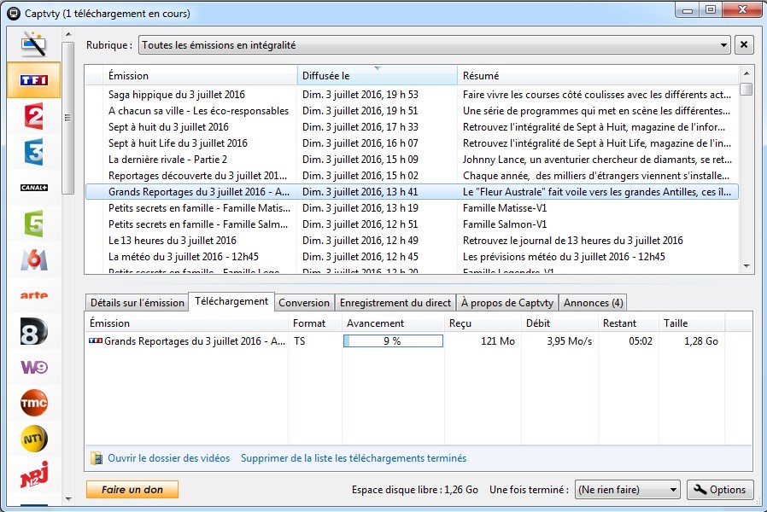Click the Taille column header
Screen dimensions: 767x512
(x=691, y=323)
